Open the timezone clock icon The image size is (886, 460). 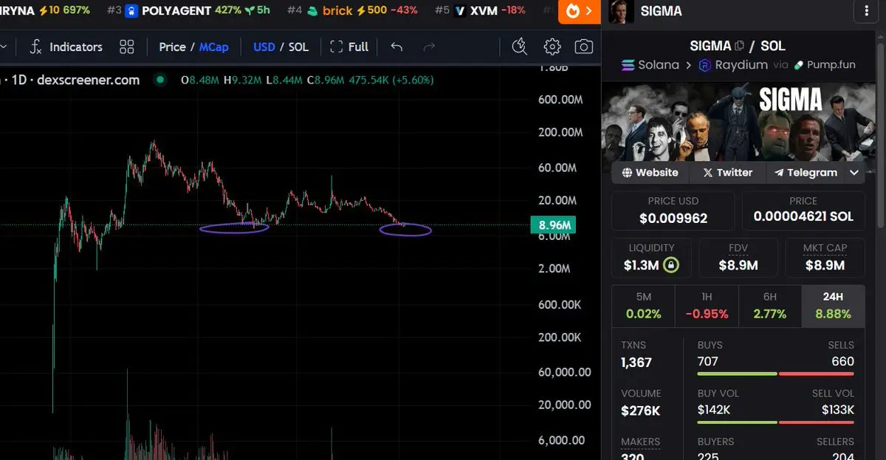pyautogui.click(x=520, y=47)
